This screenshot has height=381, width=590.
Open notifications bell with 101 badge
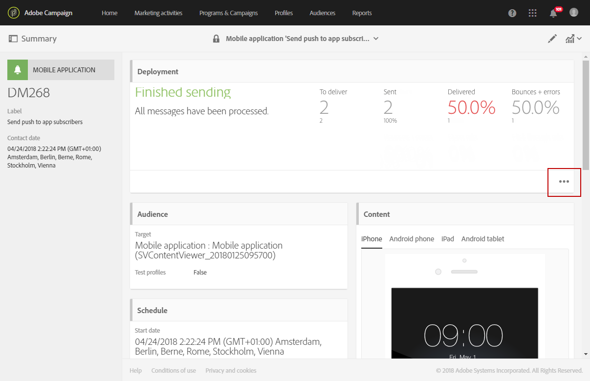pos(554,13)
